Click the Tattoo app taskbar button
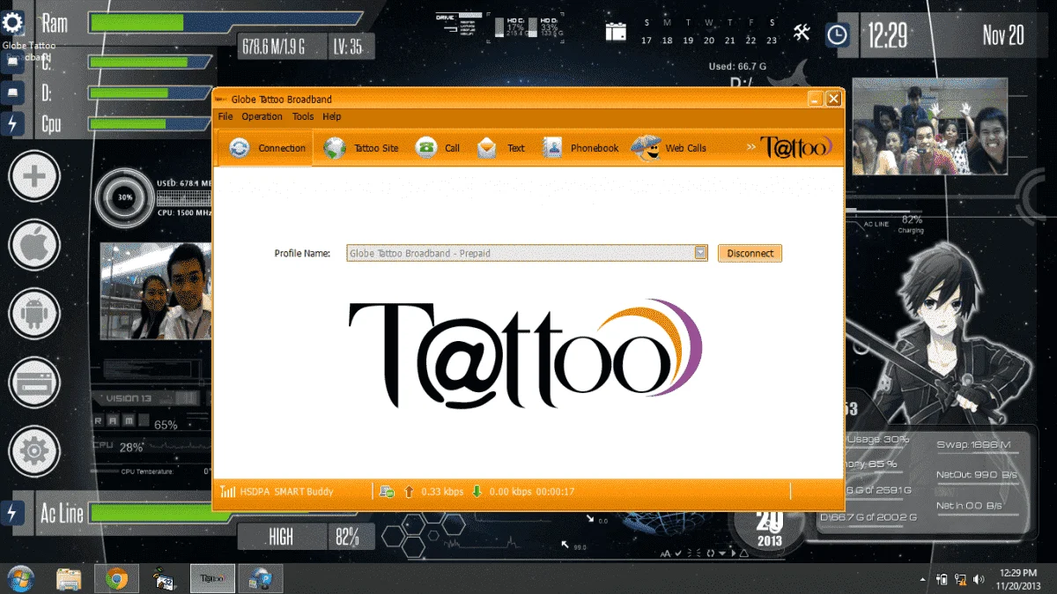This screenshot has width=1057, height=594. 212,579
